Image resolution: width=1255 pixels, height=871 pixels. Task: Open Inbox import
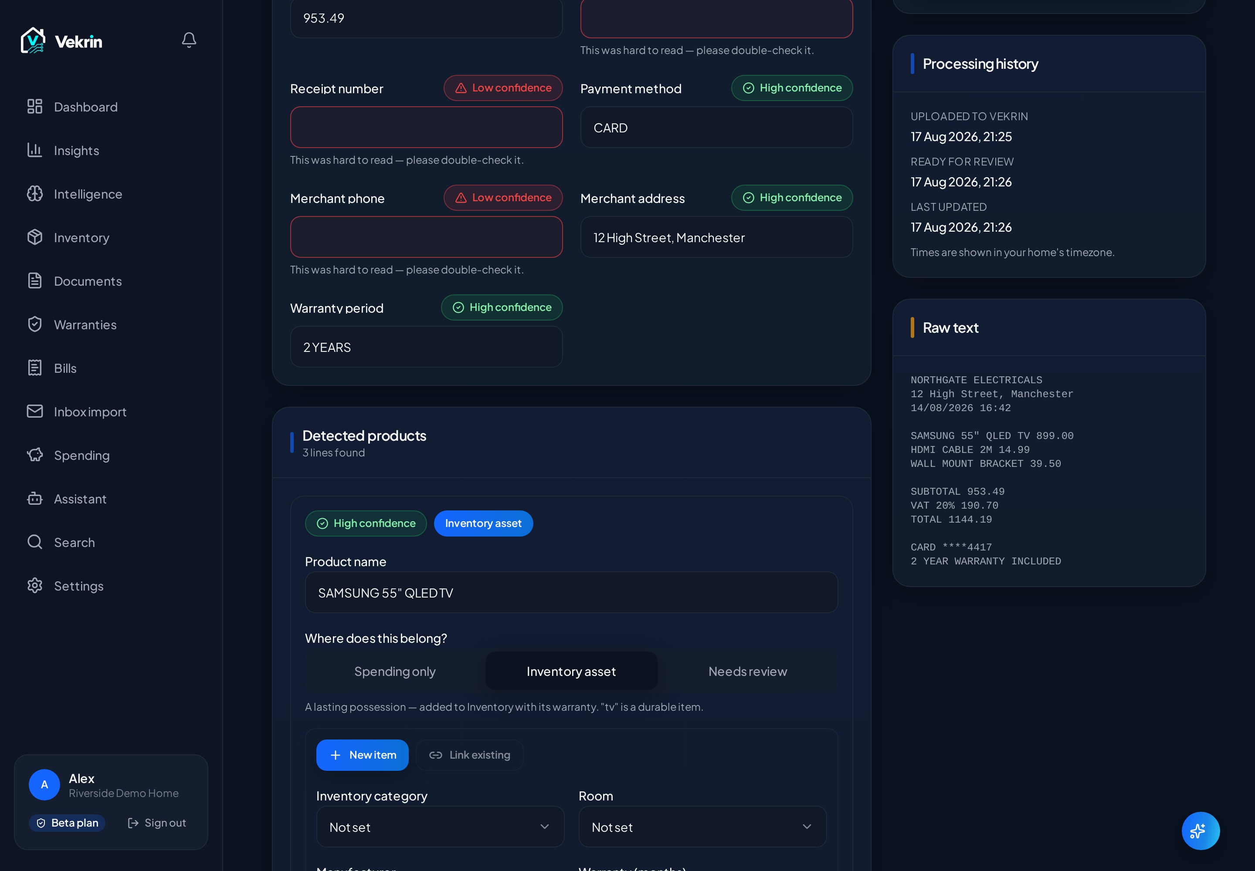[112, 412]
